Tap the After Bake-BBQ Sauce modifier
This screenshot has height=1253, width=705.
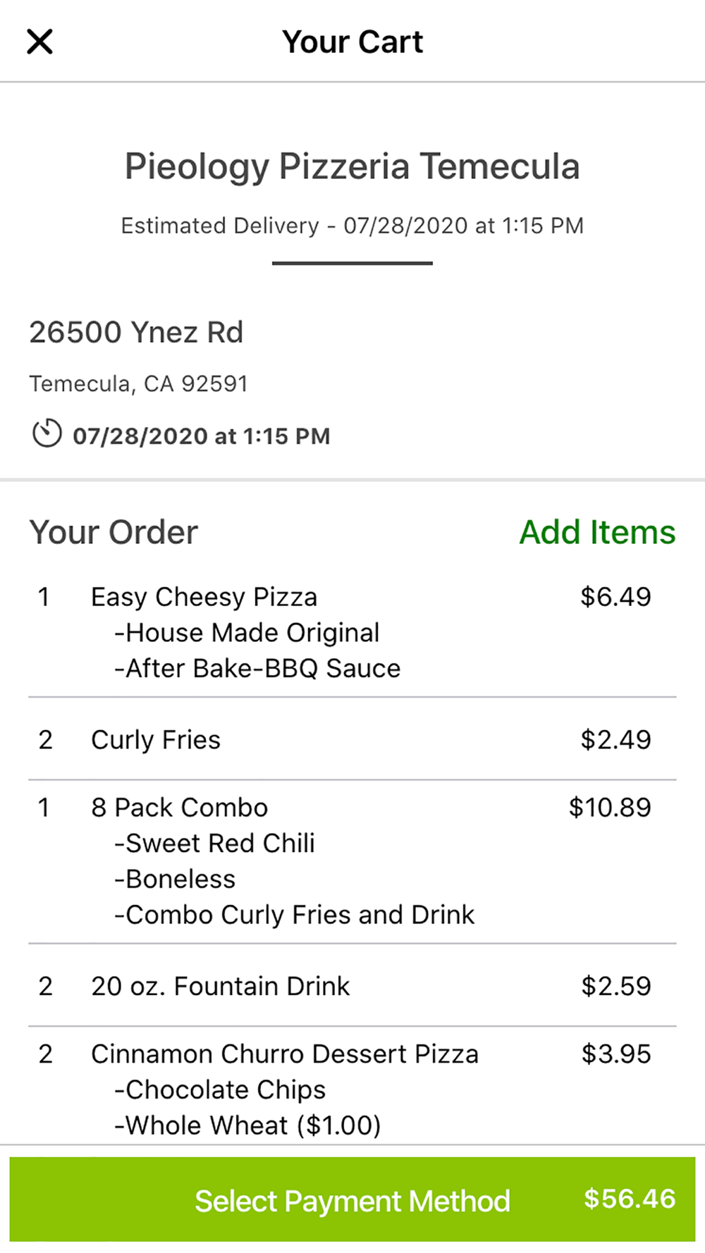tap(257, 668)
